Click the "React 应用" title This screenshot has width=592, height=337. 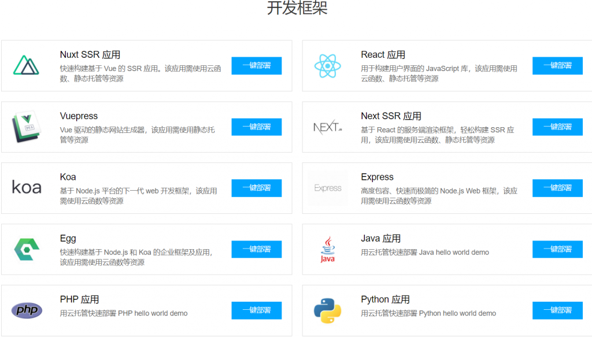click(x=383, y=55)
